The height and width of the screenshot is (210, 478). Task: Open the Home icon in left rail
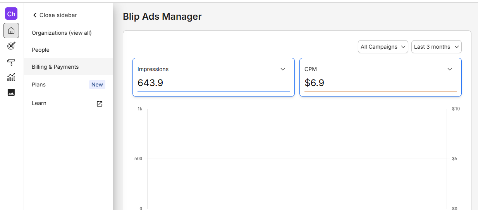pyautogui.click(x=11, y=30)
